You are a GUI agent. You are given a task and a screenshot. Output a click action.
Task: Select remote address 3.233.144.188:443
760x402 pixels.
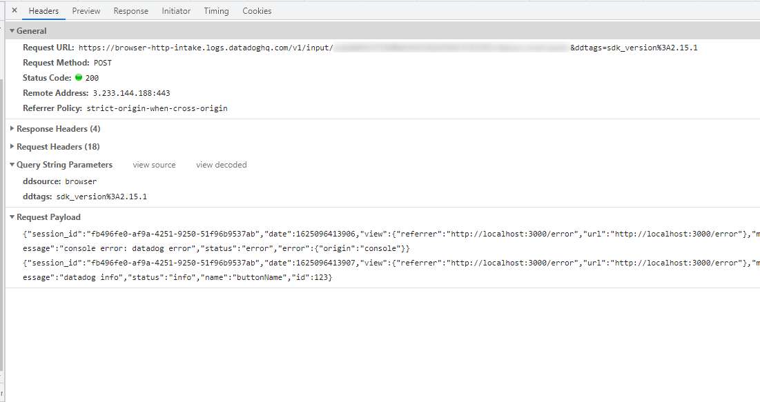131,93
